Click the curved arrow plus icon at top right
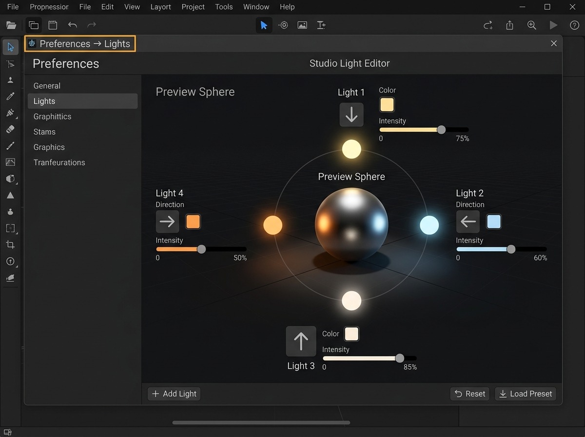This screenshot has height=437, width=585. pyautogui.click(x=487, y=25)
